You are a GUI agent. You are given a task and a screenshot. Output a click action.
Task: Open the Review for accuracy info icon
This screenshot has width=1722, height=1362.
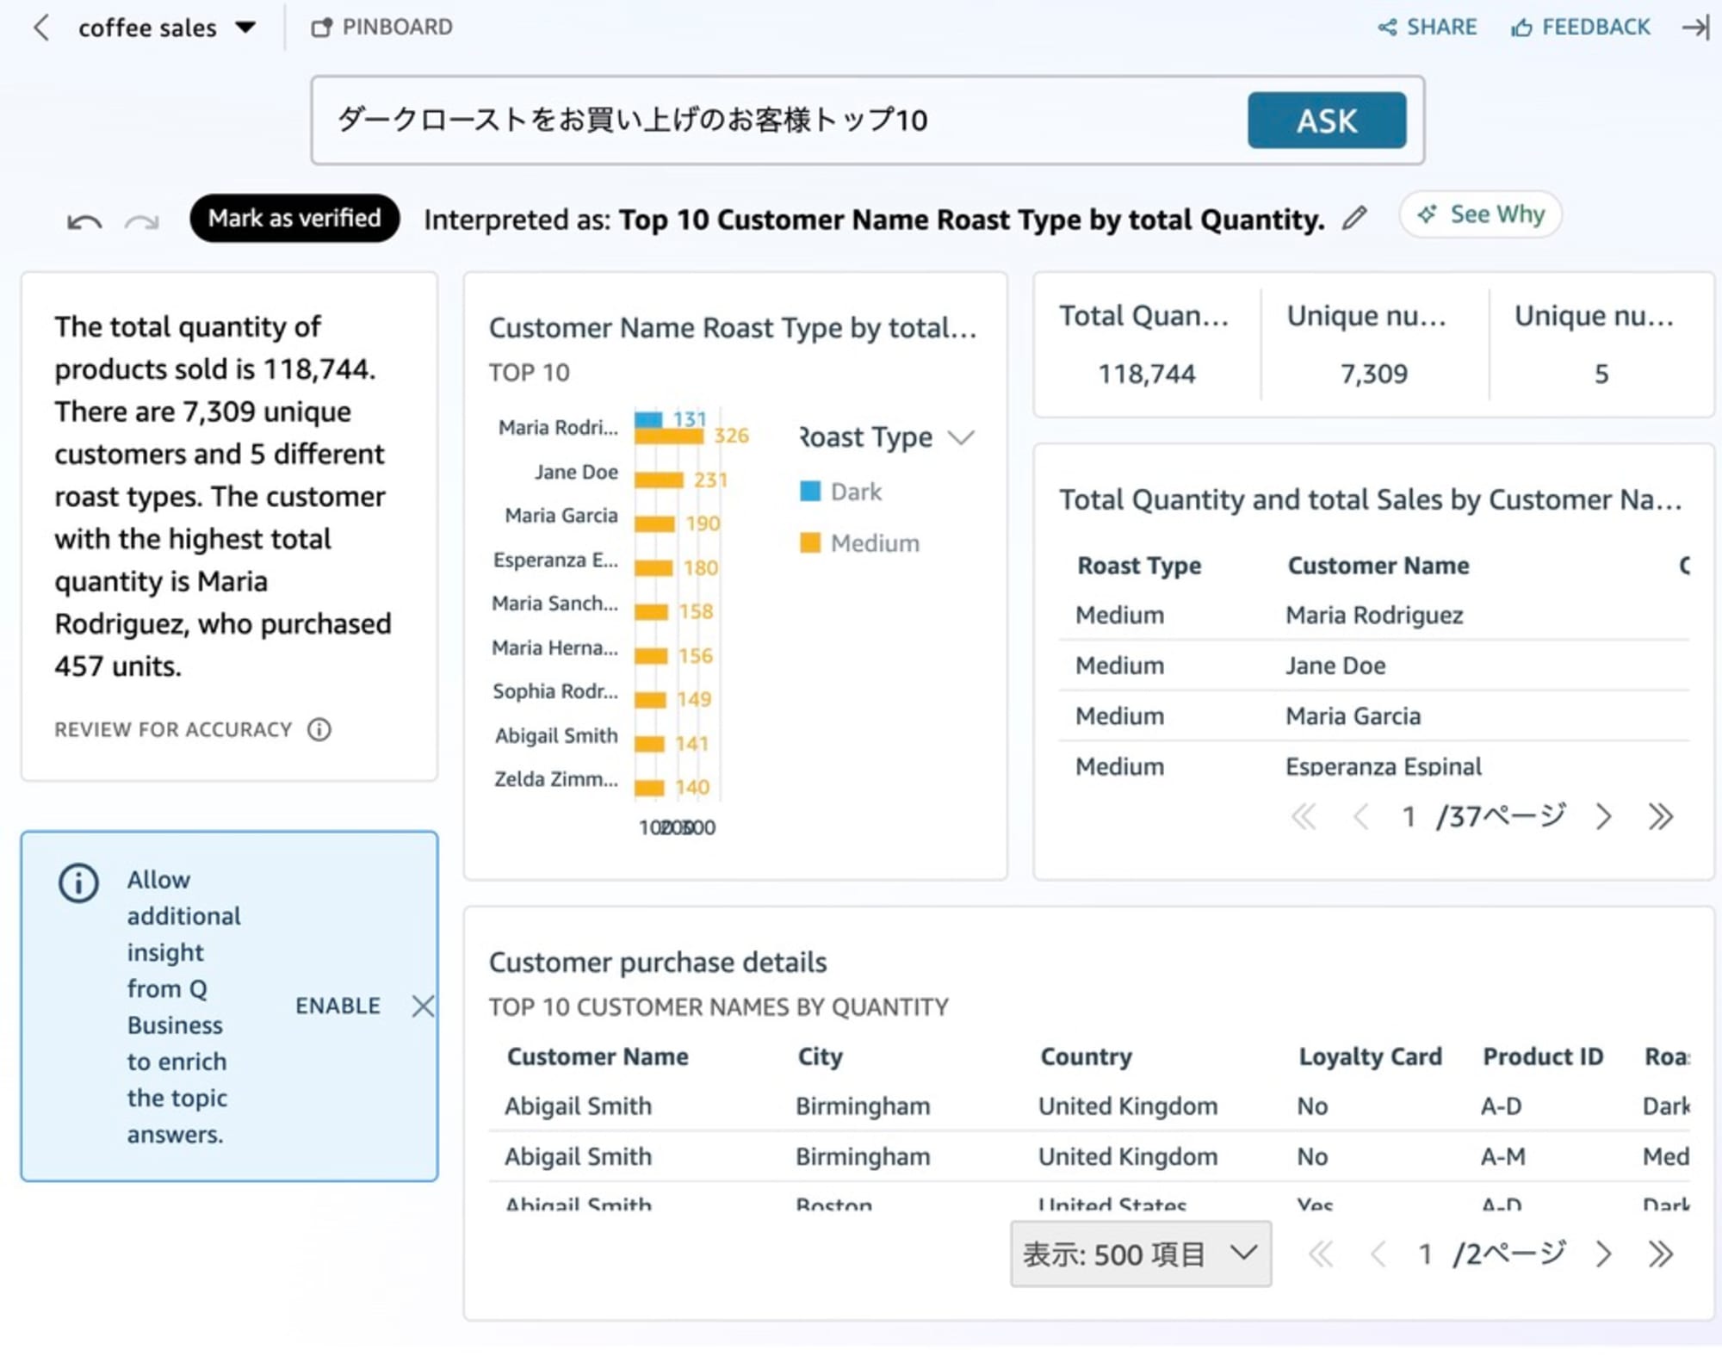click(319, 729)
